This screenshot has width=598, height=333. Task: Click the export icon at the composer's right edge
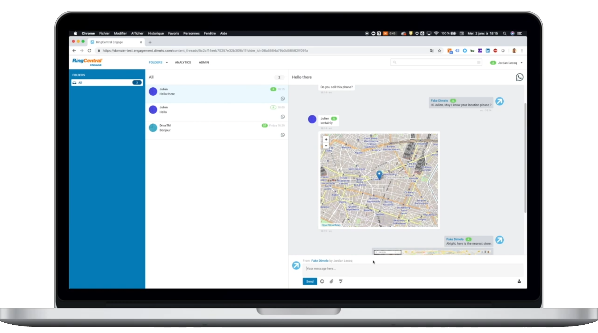pyautogui.click(x=519, y=282)
